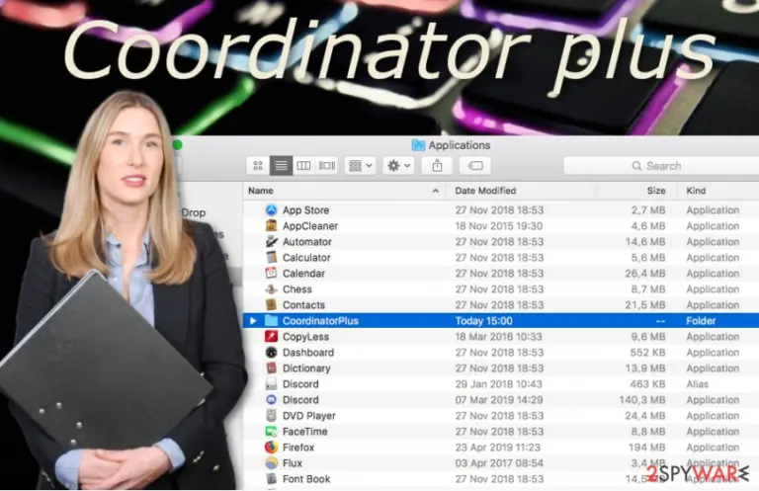Select the Discord alias icon
759x491 pixels.
[x=271, y=384]
